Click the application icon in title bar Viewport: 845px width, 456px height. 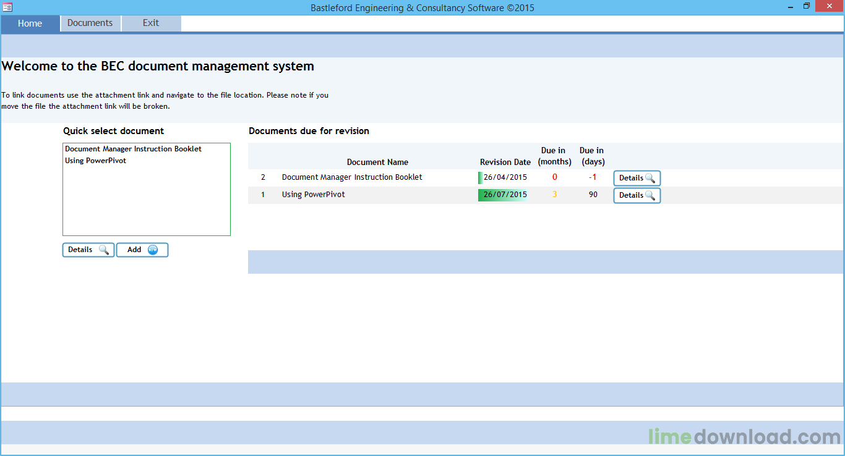click(7, 7)
